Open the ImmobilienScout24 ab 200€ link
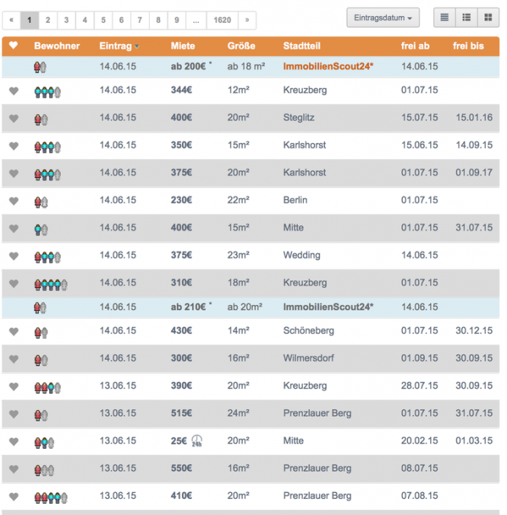Viewport: 507px width, 515px height. click(x=327, y=67)
